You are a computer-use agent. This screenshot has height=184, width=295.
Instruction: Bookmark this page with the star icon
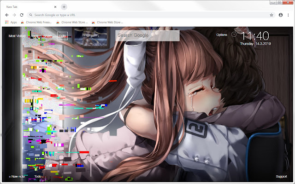[x=271, y=15]
